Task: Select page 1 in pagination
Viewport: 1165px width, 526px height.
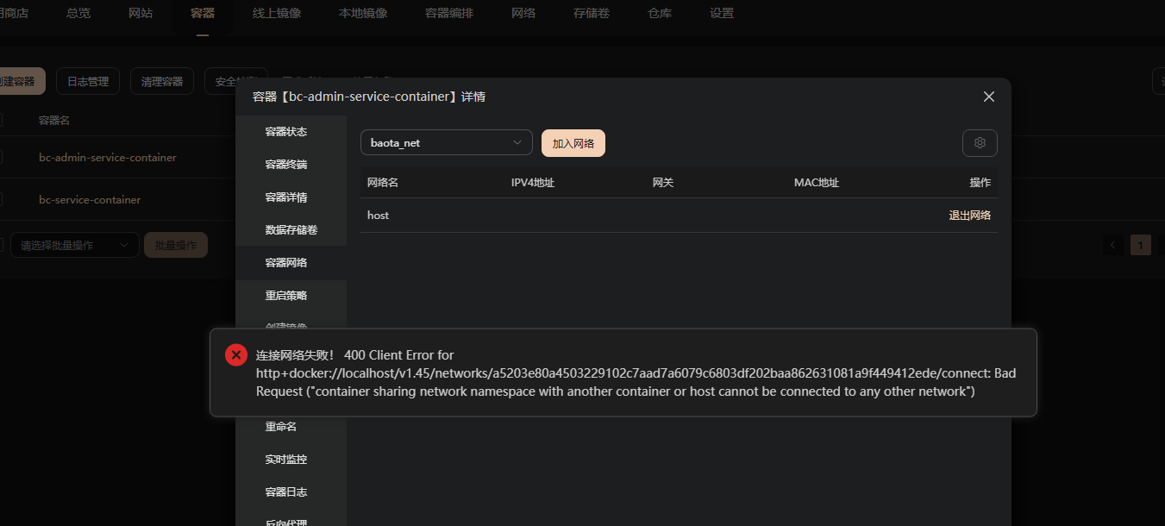Action: pos(1141,246)
